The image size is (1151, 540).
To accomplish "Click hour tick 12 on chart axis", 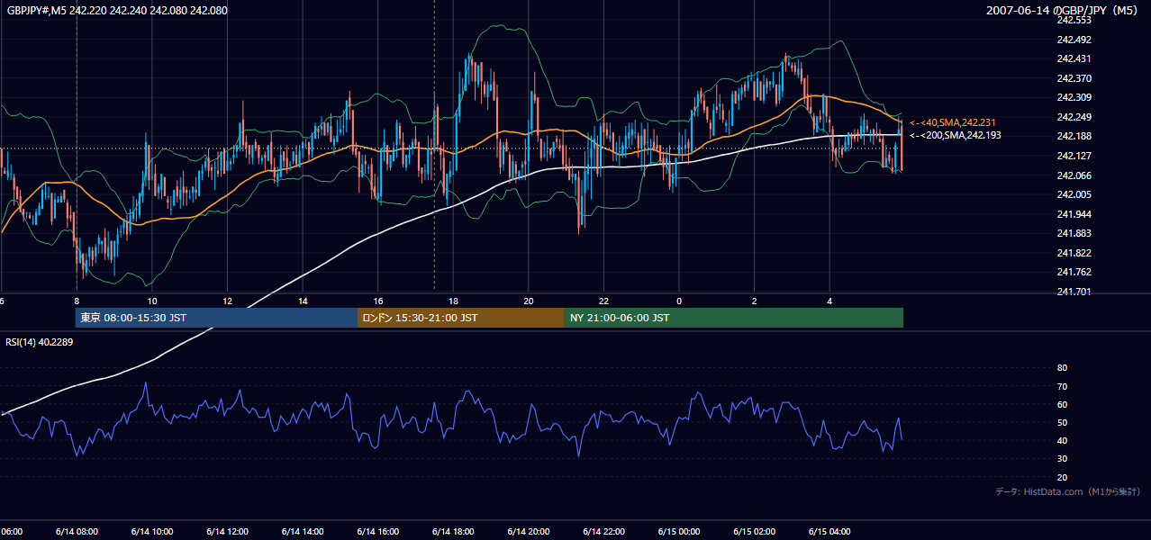I will tap(227, 301).
